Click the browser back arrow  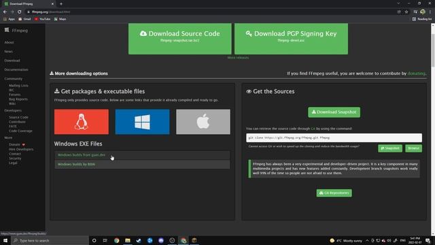(5, 12)
